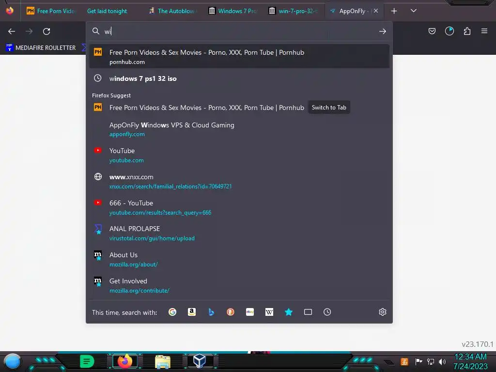Open the virustotal.com/gui/home/upload suggestion
Viewport: 496px width, 372px height.
(239, 233)
